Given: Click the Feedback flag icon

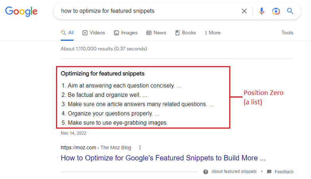Looking at the screenshot, I should 269,171.
